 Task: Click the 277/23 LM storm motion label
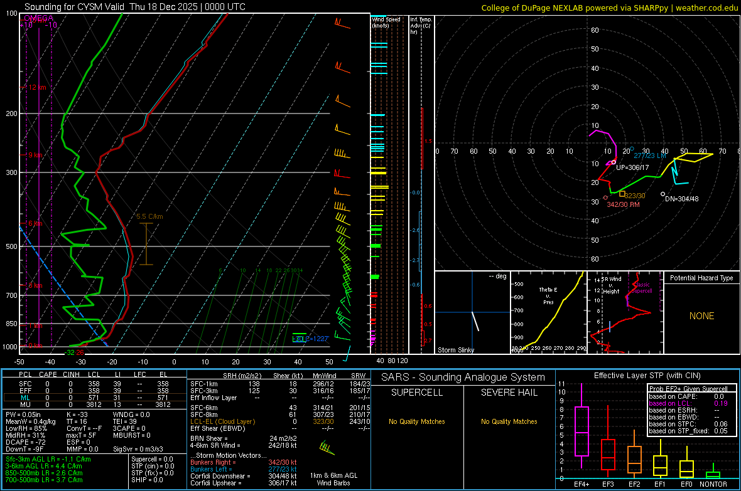click(x=650, y=156)
